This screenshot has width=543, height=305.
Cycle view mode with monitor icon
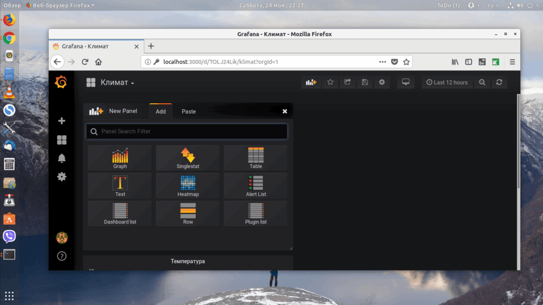point(406,82)
